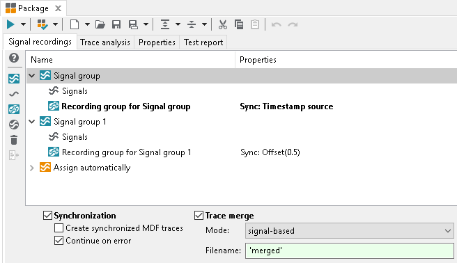The image size is (457, 263).
Task: Open the expand all dropdown arrow
Action: pyautogui.click(x=178, y=24)
